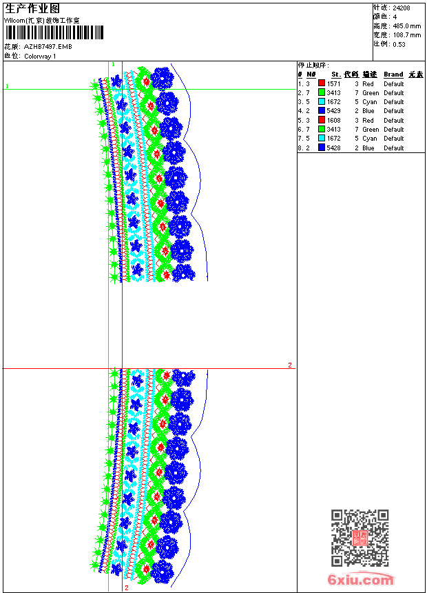Click the red swatch in stop row 1
The width and height of the screenshot is (427, 593).
click(322, 83)
